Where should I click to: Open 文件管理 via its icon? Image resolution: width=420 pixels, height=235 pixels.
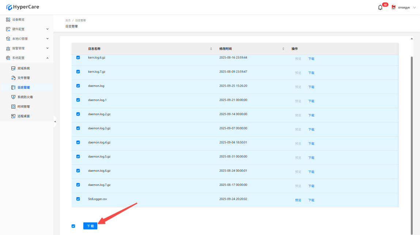[x=14, y=78]
